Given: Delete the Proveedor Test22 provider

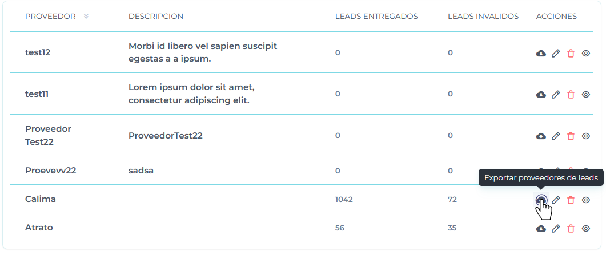Looking at the screenshot, I should [571, 136].
